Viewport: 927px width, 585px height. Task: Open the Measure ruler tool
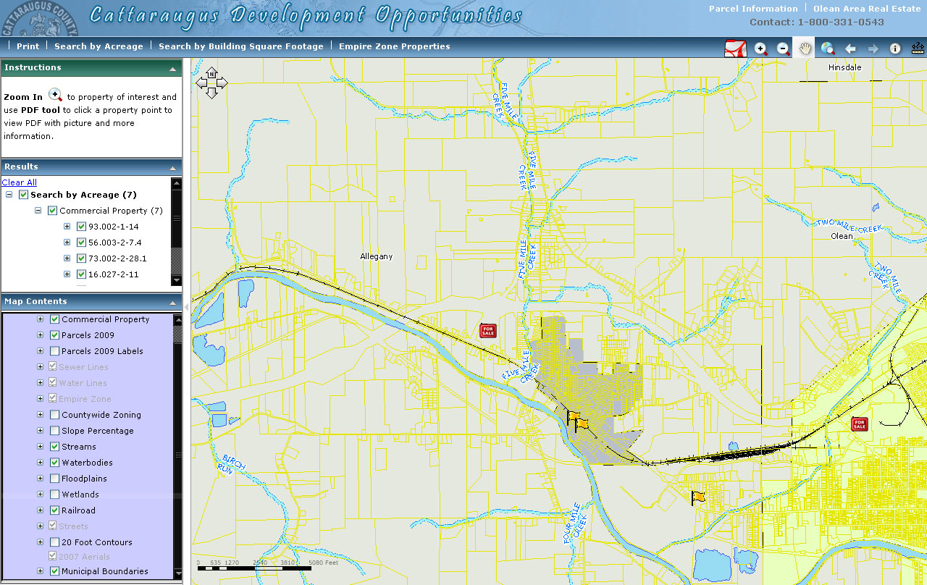pyautogui.click(x=918, y=49)
